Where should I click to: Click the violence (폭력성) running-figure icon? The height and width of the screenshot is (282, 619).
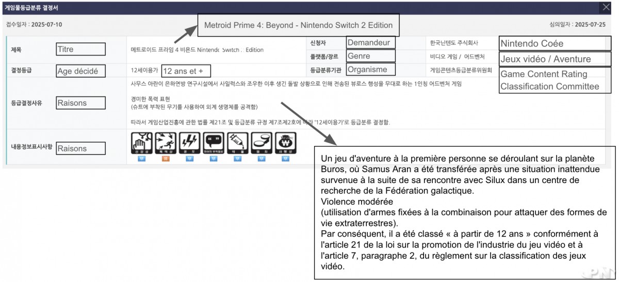tap(166, 143)
